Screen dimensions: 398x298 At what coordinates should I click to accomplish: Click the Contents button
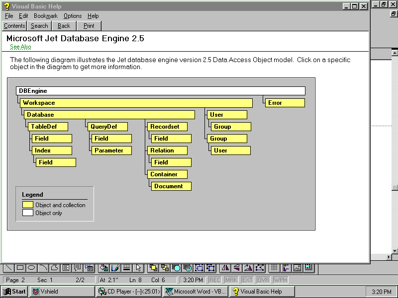pyautogui.click(x=14, y=26)
